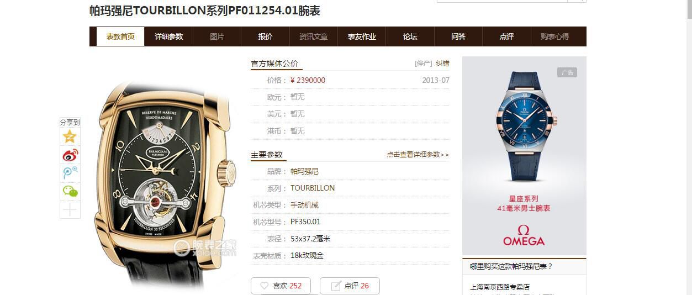Screen dimensions: 692x295
Task: Click the Tencent Weibo share icon
Action: [70, 173]
